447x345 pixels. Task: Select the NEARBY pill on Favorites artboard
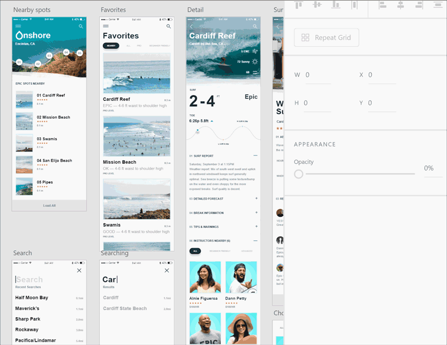click(111, 46)
